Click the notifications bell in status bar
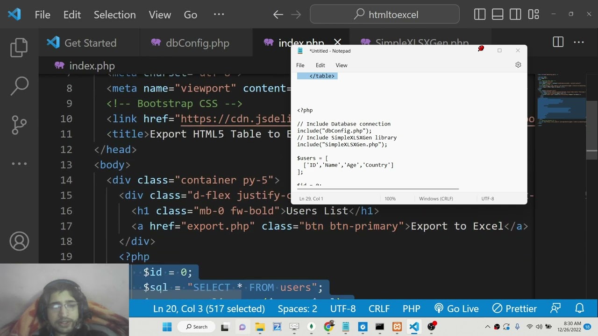 pos(580,308)
